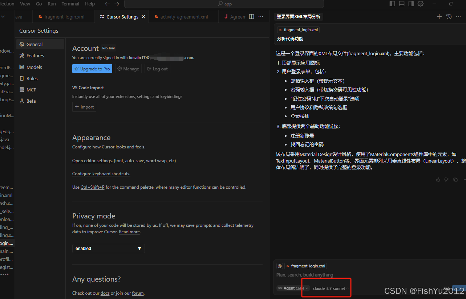Go forward with the right arrow
This screenshot has height=299, width=466.
click(117, 4)
